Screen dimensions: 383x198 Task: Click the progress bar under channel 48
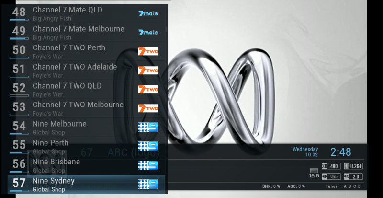coord(19,19)
